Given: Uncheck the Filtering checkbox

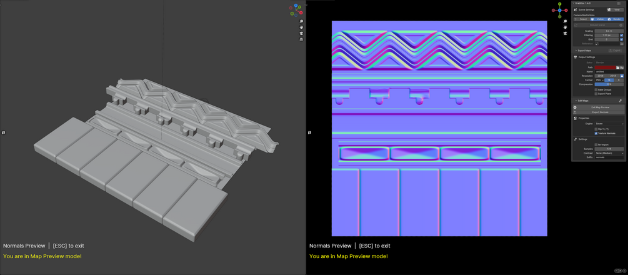Looking at the screenshot, I should (622, 35).
